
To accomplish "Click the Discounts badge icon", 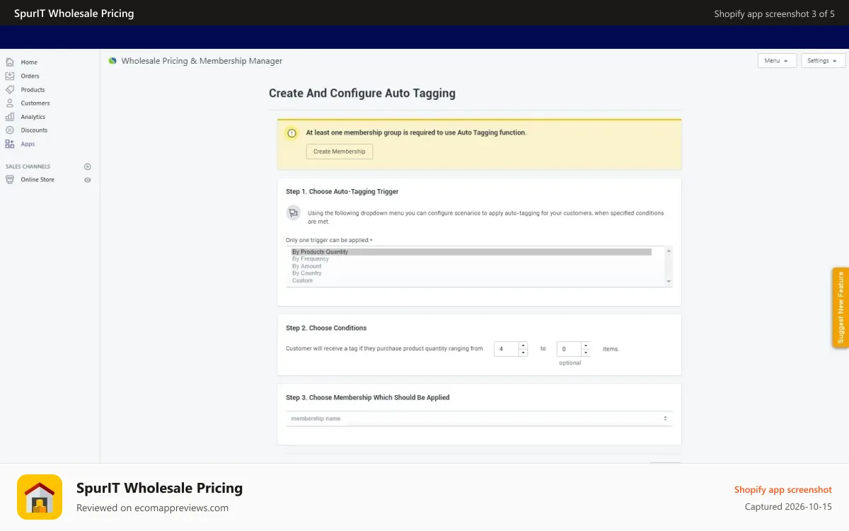I will (10, 130).
